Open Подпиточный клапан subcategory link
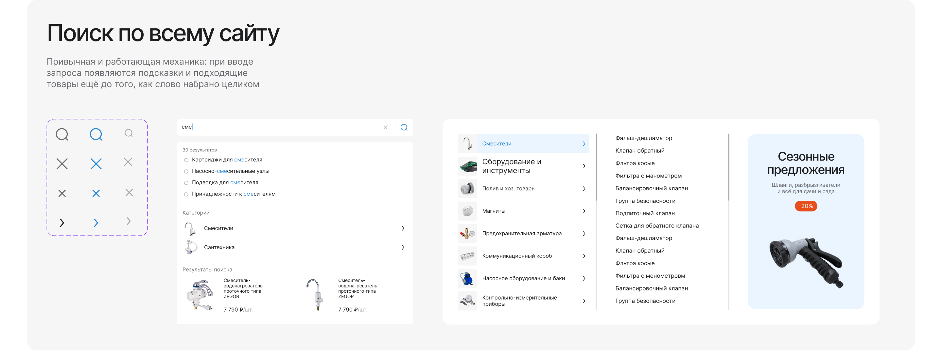Viewport: 942px width, 356px height. click(645, 213)
